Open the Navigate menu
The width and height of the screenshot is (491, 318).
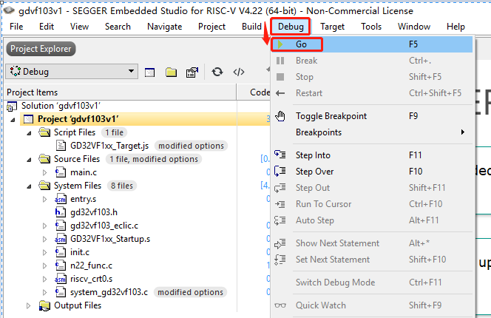[x=164, y=27]
